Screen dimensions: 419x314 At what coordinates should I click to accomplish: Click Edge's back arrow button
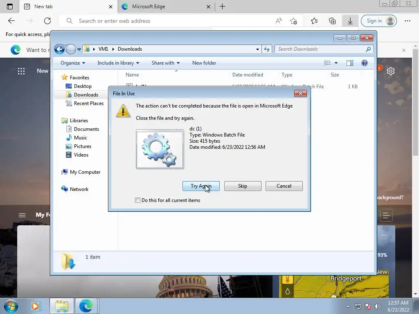pos(11,21)
